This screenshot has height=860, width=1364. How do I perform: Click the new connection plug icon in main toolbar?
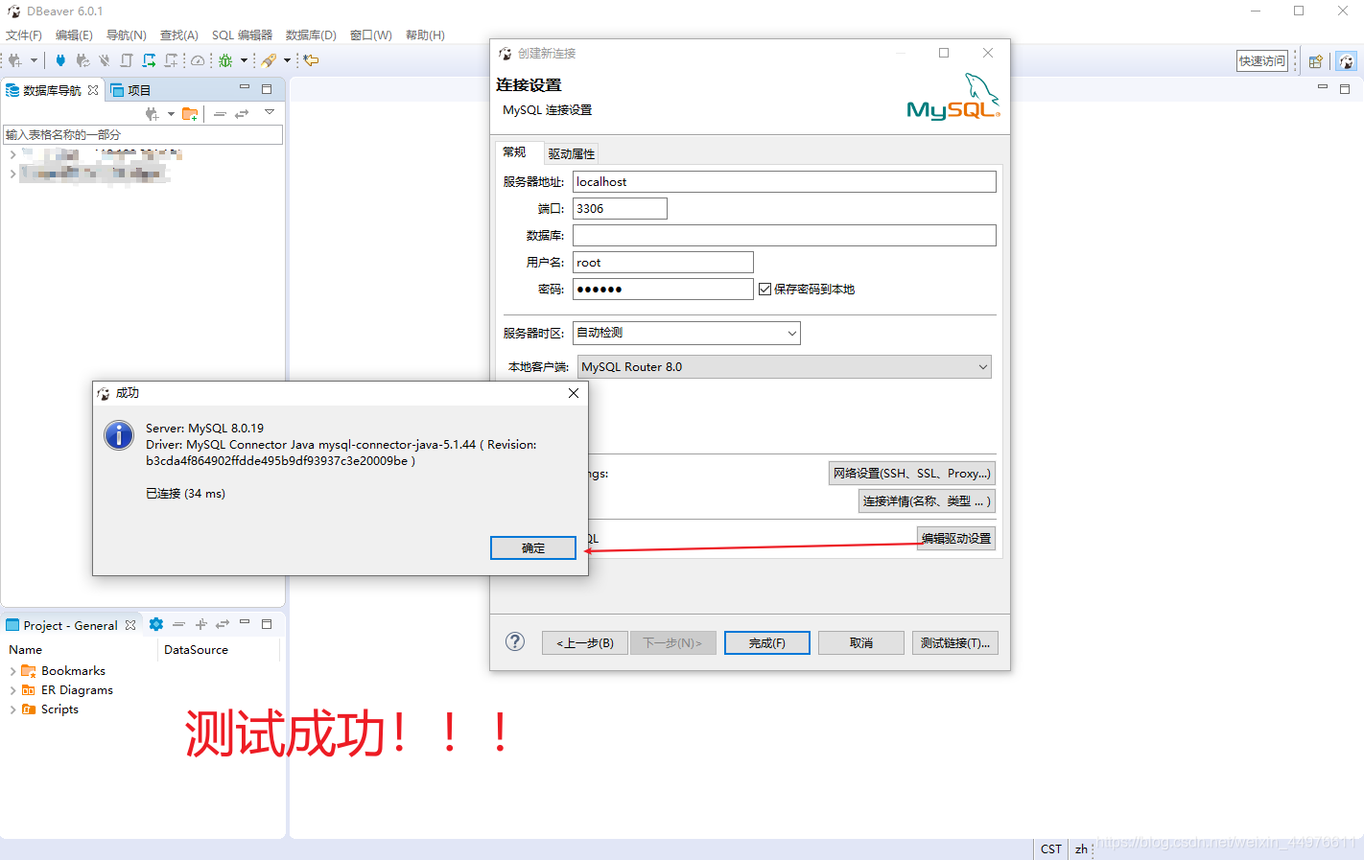15,60
